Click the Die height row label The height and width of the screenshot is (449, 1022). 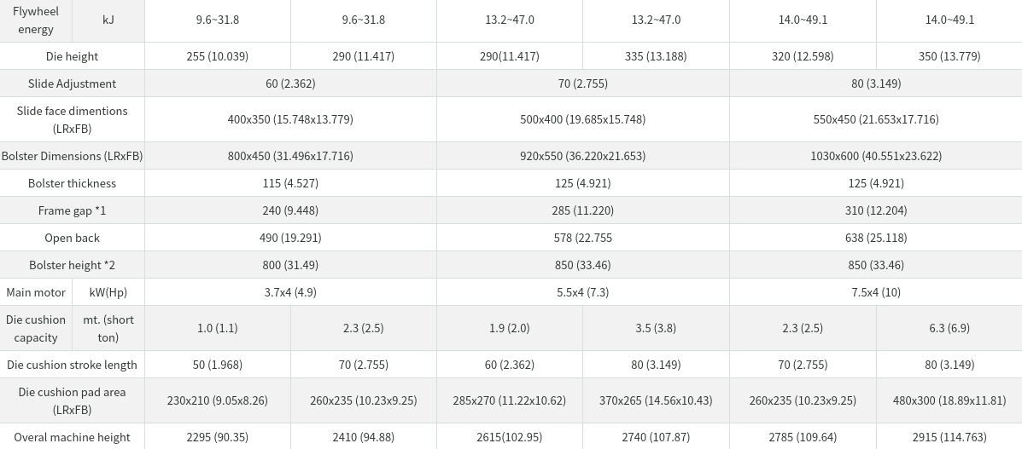pos(73,56)
